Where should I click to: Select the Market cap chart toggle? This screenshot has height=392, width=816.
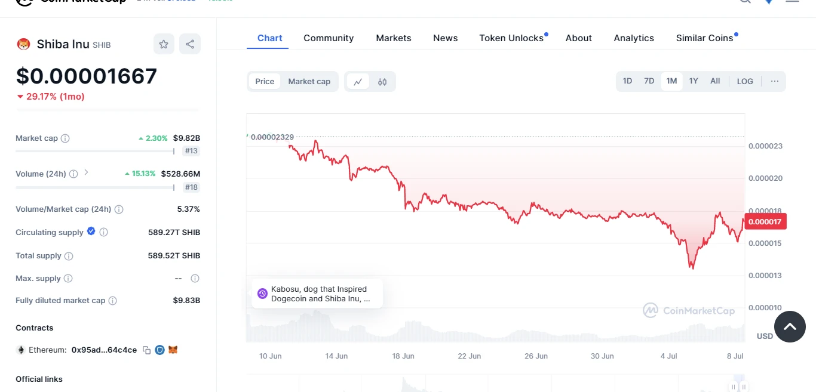309,82
